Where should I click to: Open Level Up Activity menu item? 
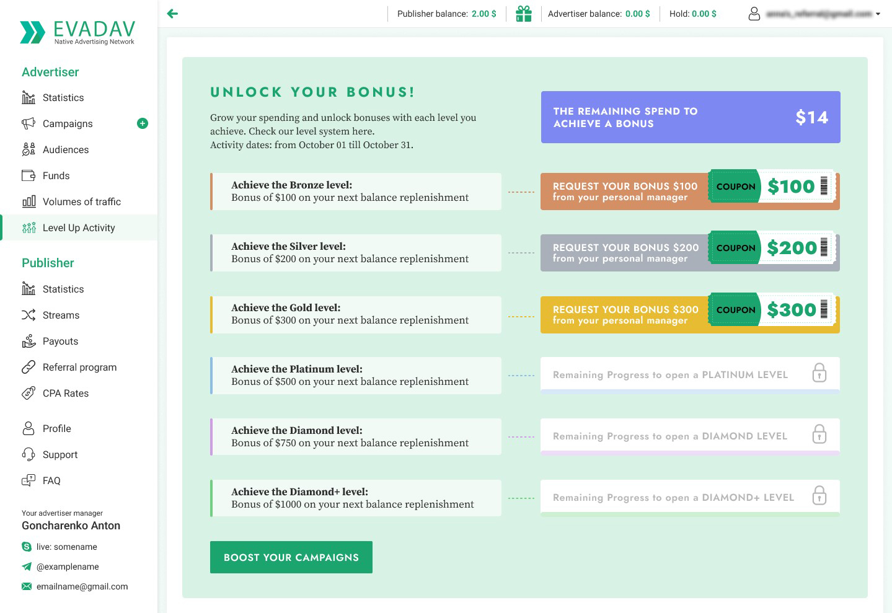[79, 227]
